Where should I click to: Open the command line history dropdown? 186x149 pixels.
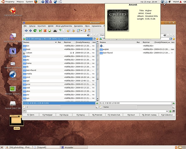coord(167,111)
